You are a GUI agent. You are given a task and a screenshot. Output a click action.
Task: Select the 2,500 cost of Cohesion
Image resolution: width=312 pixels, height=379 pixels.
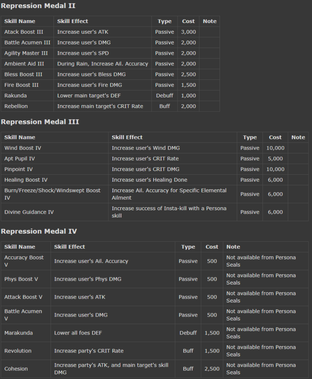click(x=212, y=369)
